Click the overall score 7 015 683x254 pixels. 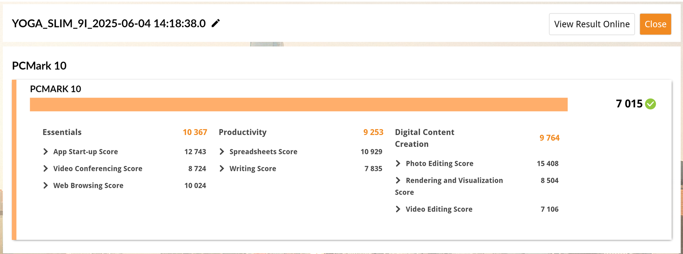pos(629,104)
